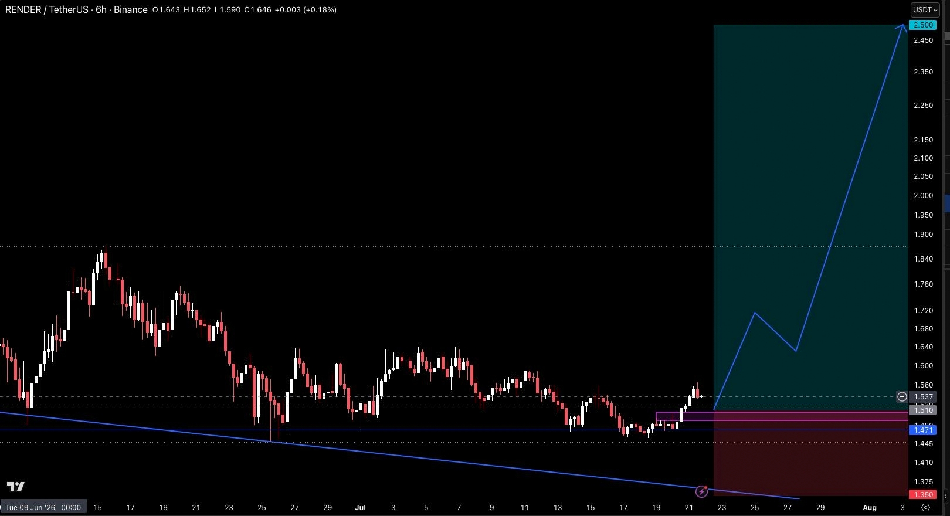Click the 1.640 tick on the price scale
Screen dimensions: 950x516
point(923,347)
